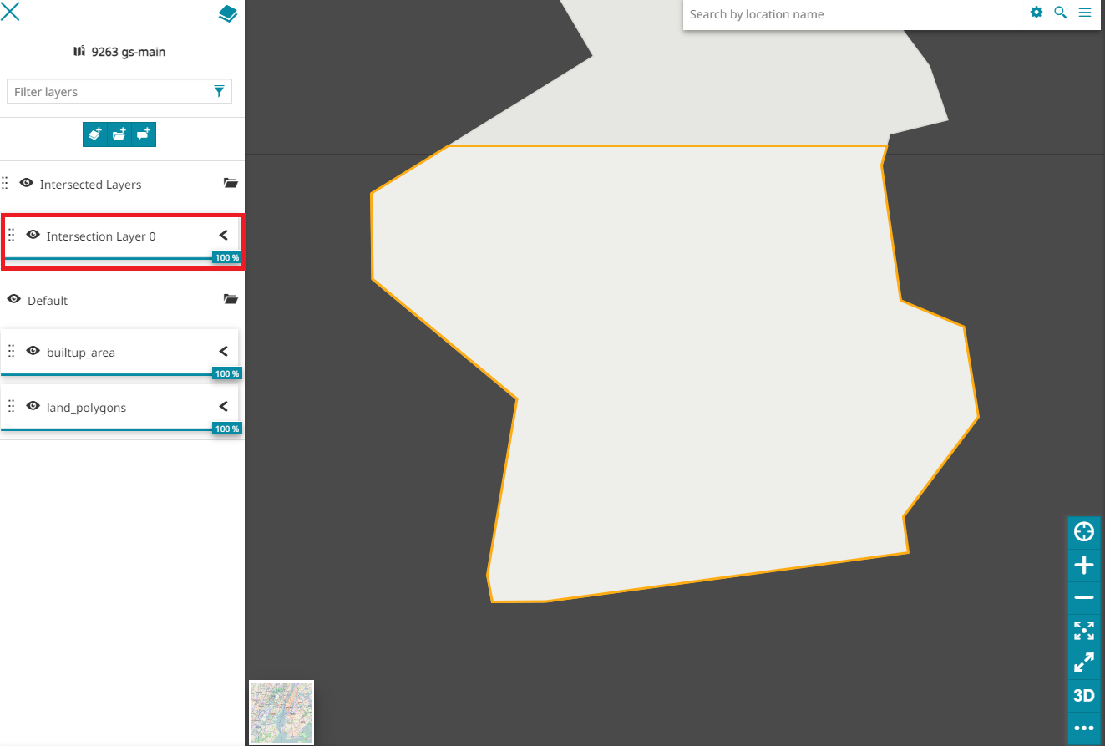The image size is (1105, 746).
Task: Click the search magnifier button
Action: click(x=1061, y=13)
